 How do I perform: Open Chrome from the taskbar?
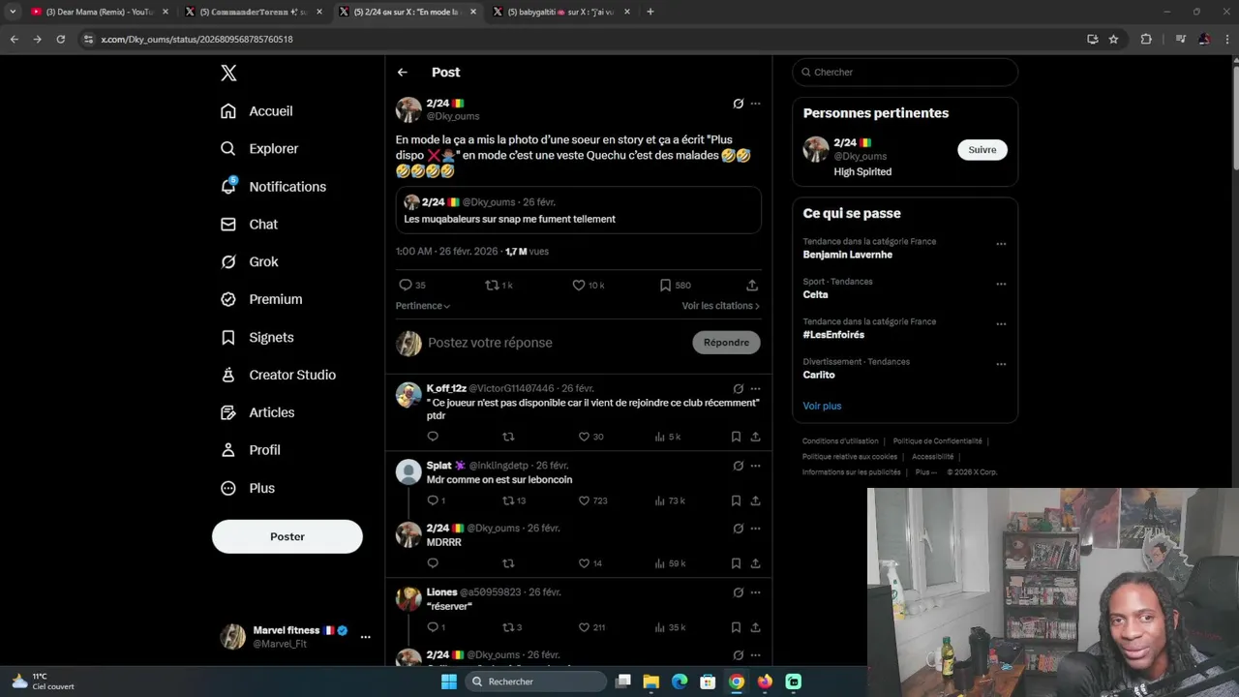(x=737, y=682)
